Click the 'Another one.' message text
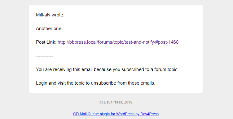The width and height of the screenshot is (233, 119). click(49, 29)
